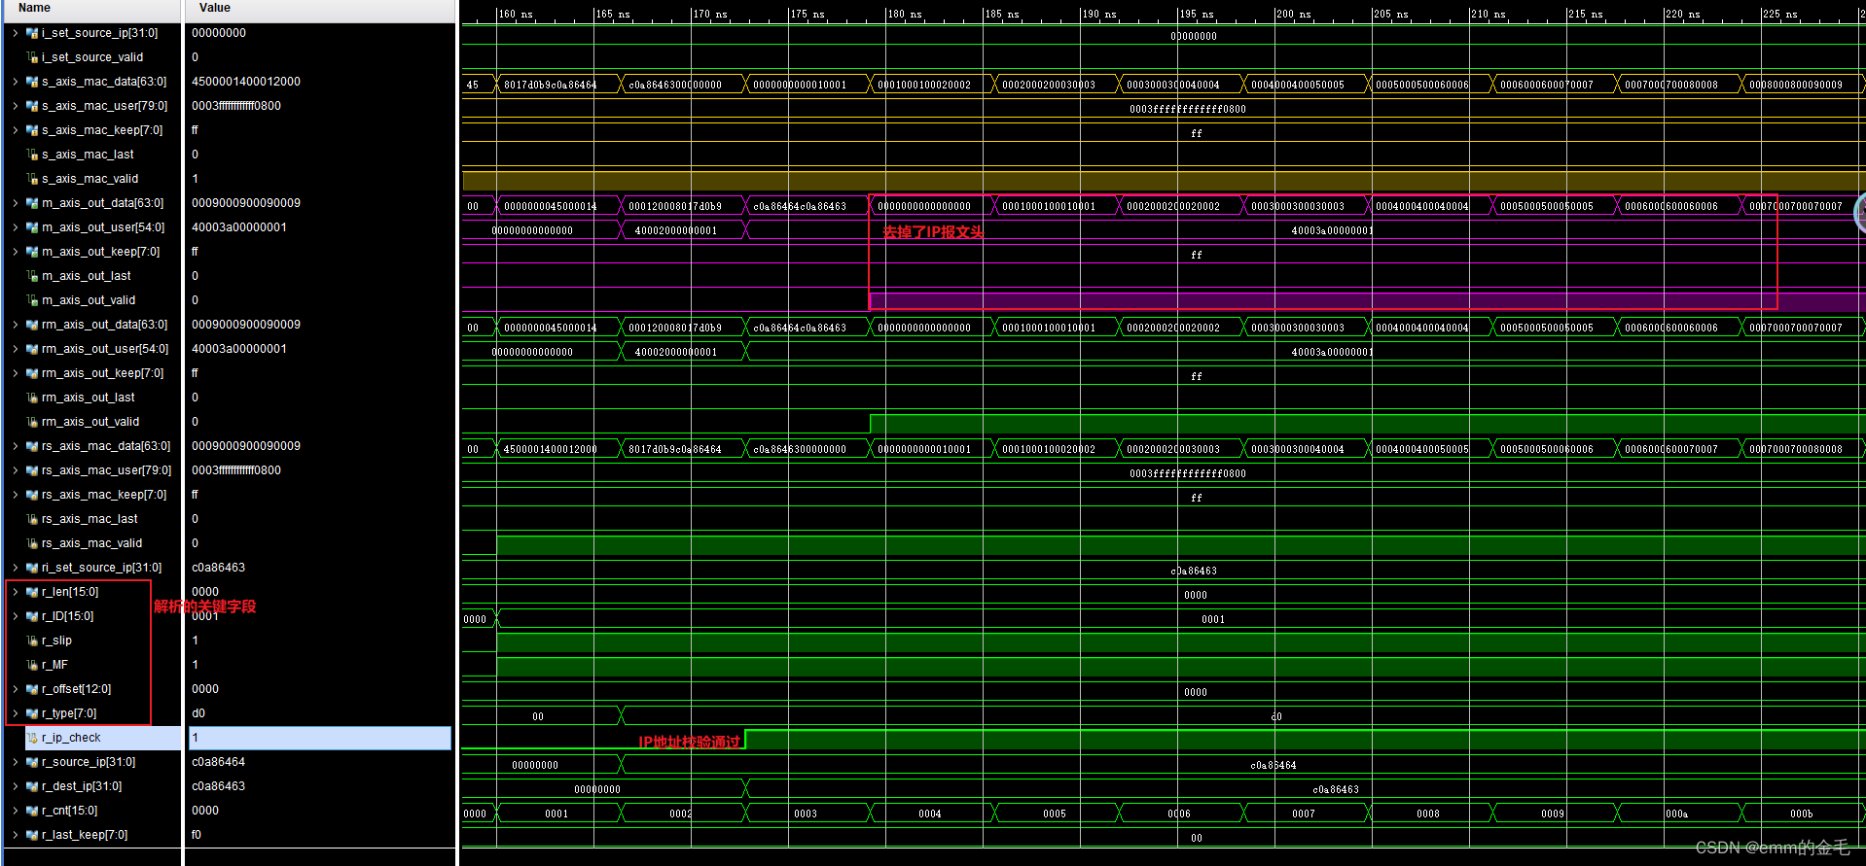Image resolution: width=1866 pixels, height=866 pixels.
Task: Click the m_axis_out_last signal icon
Action: (32, 276)
